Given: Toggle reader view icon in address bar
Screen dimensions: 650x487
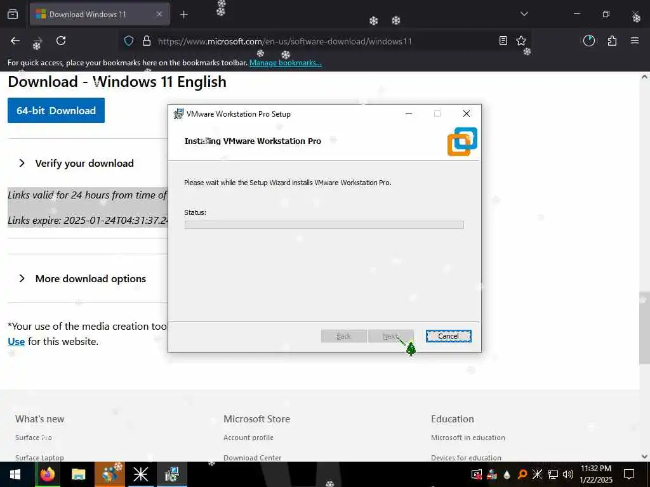Looking at the screenshot, I should click(x=503, y=41).
